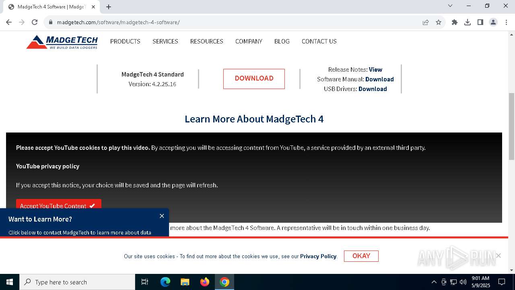Viewport: 515px width, 290px height.
Task: Switch to Chrome taskbar icon
Action: coord(225,282)
